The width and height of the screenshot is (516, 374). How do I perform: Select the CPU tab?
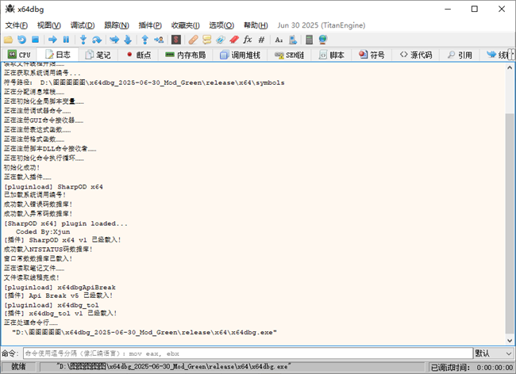tap(19, 55)
